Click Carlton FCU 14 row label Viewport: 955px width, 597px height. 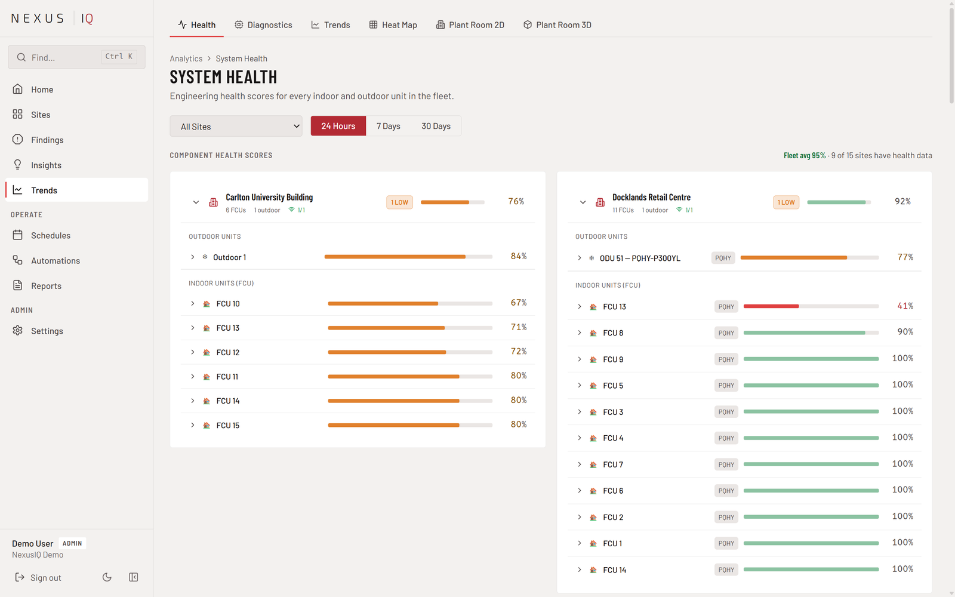228,401
